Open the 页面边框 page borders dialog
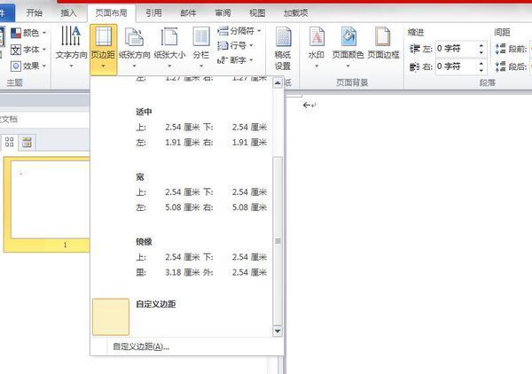Image resolution: width=532 pixels, height=374 pixels. (x=383, y=47)
